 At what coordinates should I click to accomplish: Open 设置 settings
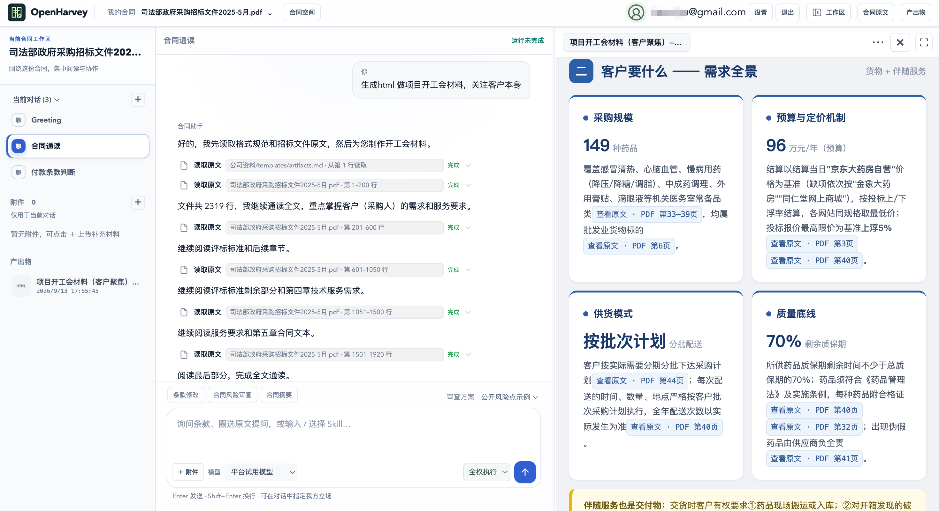tap(761, 12)
